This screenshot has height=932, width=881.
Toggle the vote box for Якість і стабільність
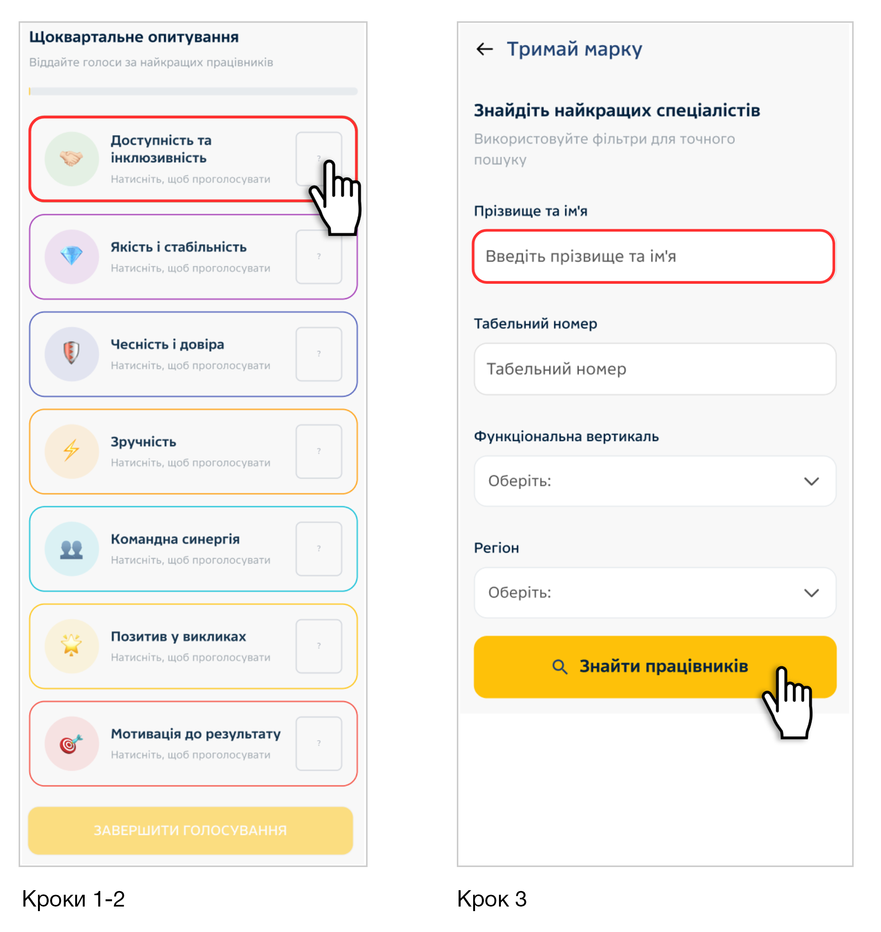[x=318, y=256]
